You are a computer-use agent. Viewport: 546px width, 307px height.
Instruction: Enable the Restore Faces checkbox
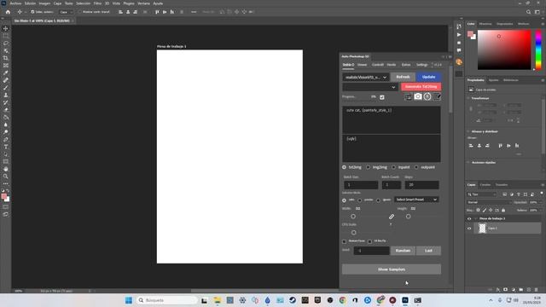345,241
